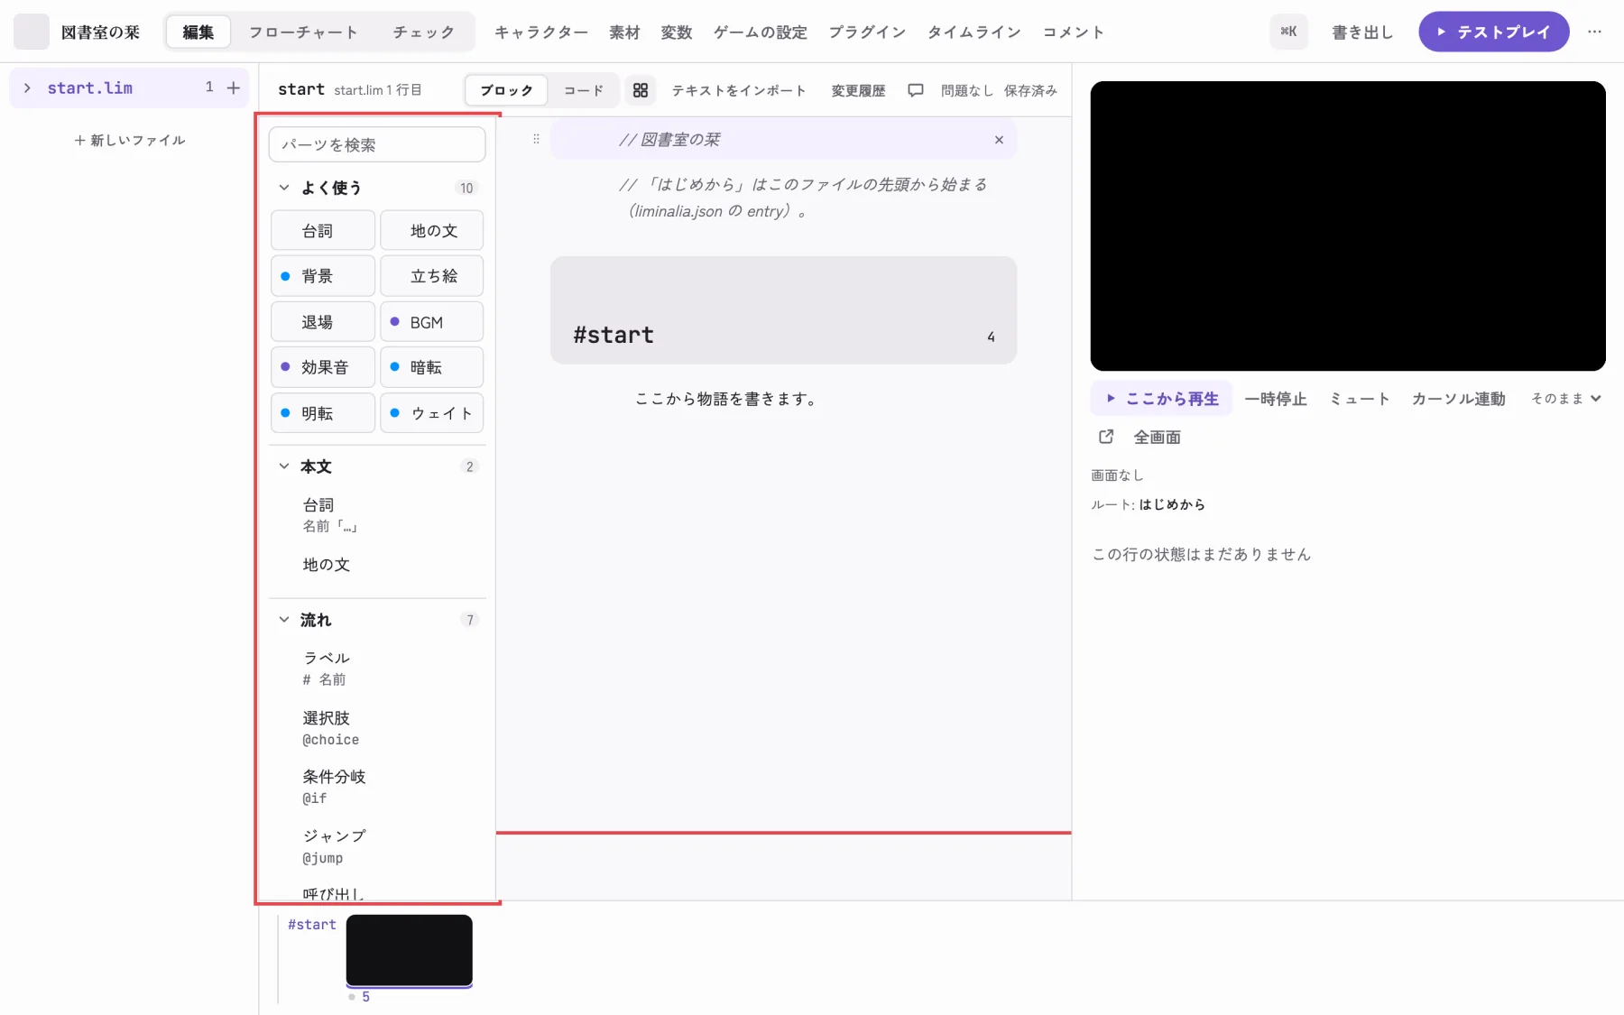Switch editor to コード mode
The image size is (1624, 1015).
coord(583,90)
